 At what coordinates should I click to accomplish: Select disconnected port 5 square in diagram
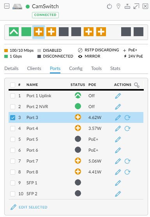pos(64,31)
